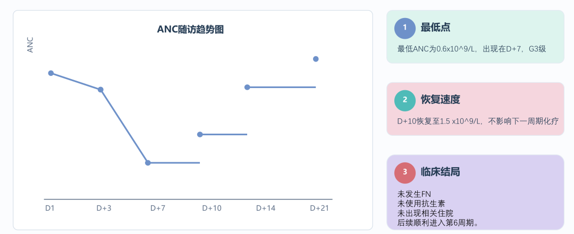The height and width of the screenshot is (234, 574).
Task: Click the D+7 x-axis label
Action: (x=158, y=209)
